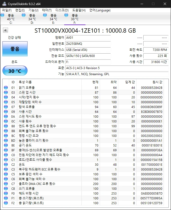Click status icon for 09 사용 시간
This screenshot has width=171, height=210.
(x=6, y=112)
